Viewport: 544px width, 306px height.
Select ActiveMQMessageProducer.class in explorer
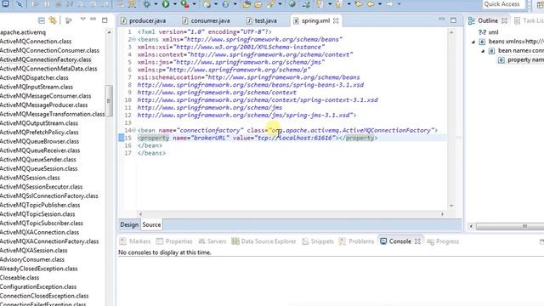[x=43, y=105]
